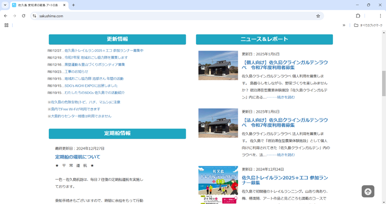
Task: Click the scroll-to-top arrow button
Action: click(x=368, y=191)
